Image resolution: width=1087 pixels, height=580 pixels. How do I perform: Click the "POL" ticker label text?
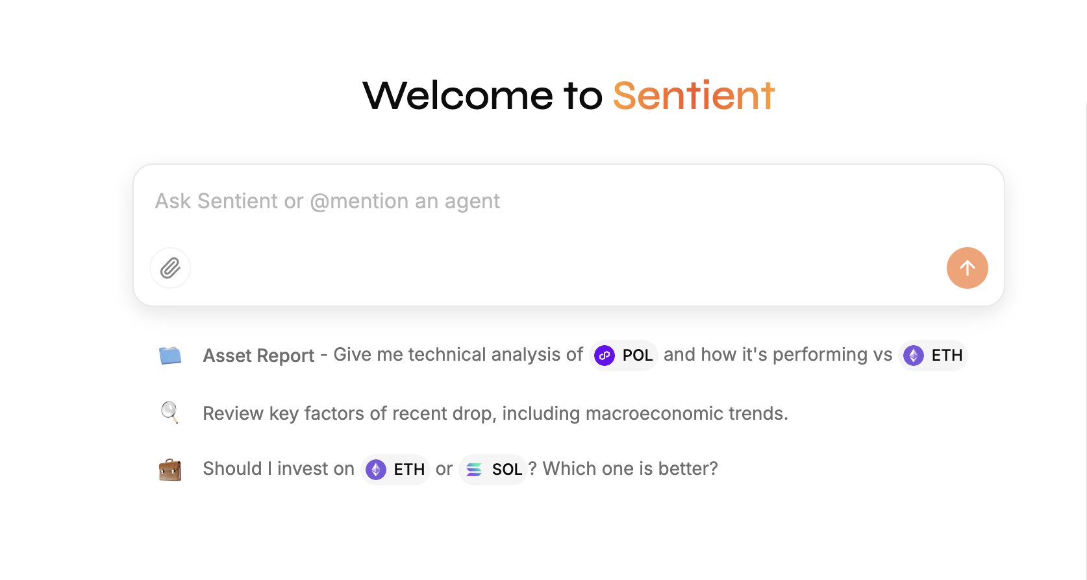(637, 356)
